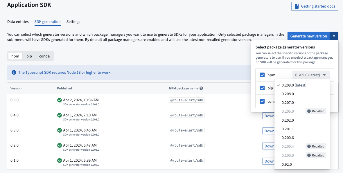Image resolution: width=343 pixels, height=173 pixels.
Task: Click version 0.1.0 cell
Action: point(15,160)
